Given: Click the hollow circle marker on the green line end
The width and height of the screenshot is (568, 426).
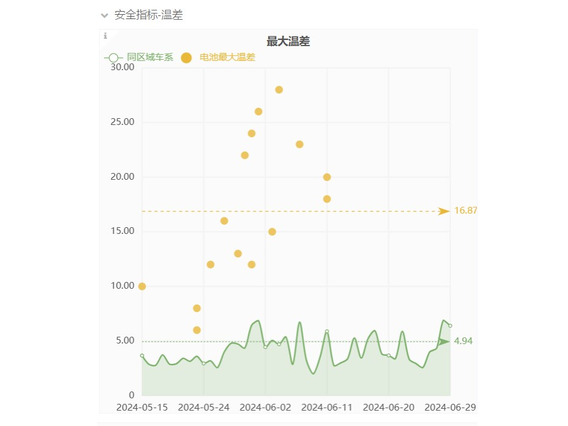Looking at the screenshot, I should click(x=449, y=325).
